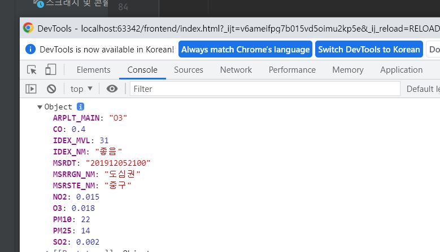This screenshot has height=252, width=440.
Task: Open the Sources tab
Action: [x=188, y=70]
